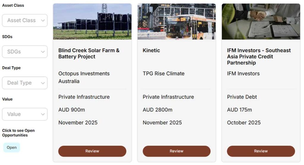Select the Kinetic card title
This screenshot has height=165, width=304.
coord(151,50)
